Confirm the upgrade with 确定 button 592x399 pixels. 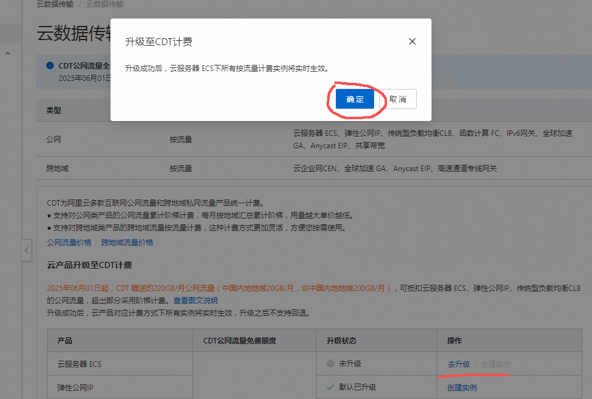pos(355,99)
